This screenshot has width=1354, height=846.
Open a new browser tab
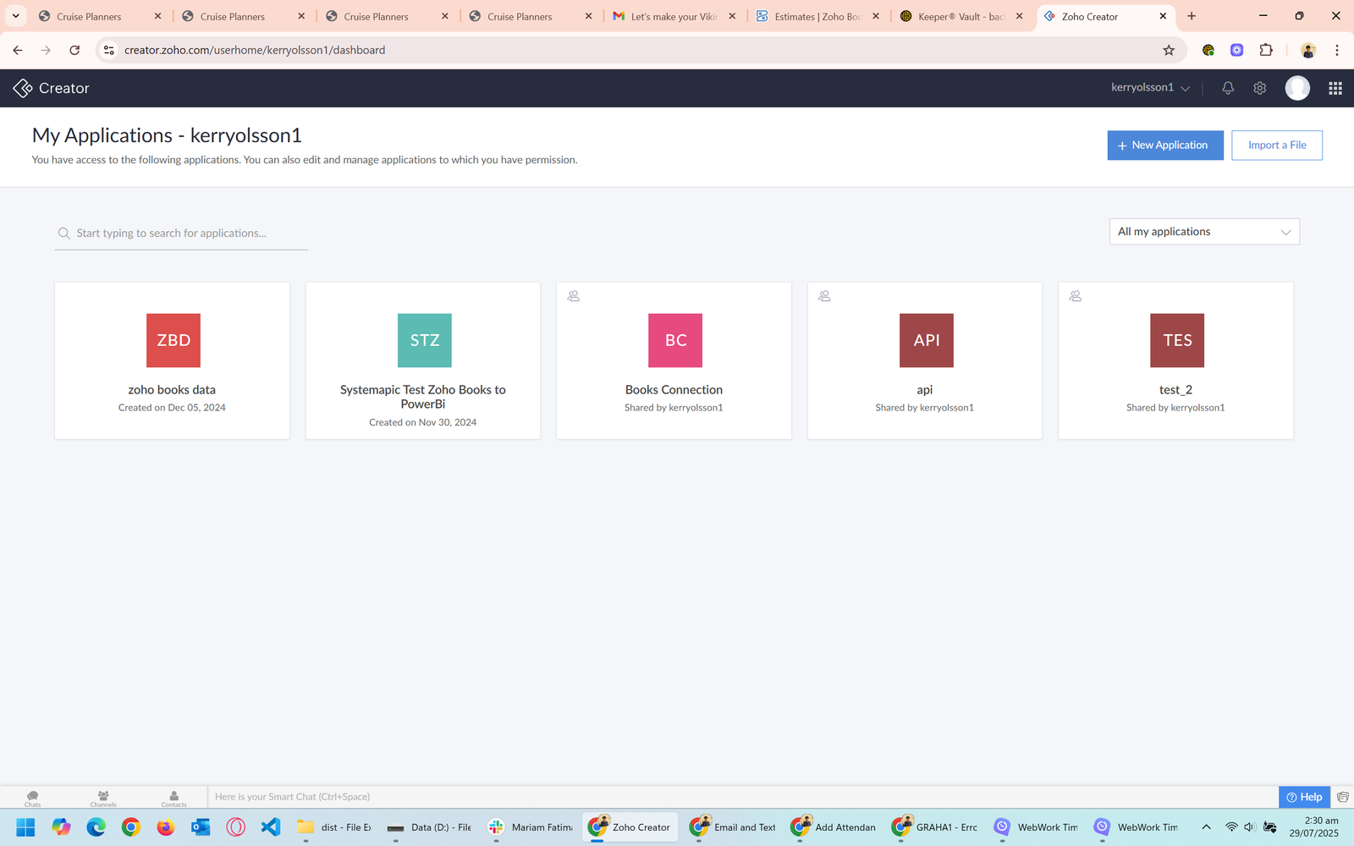pyautogui.click(x=1192, y=16)
